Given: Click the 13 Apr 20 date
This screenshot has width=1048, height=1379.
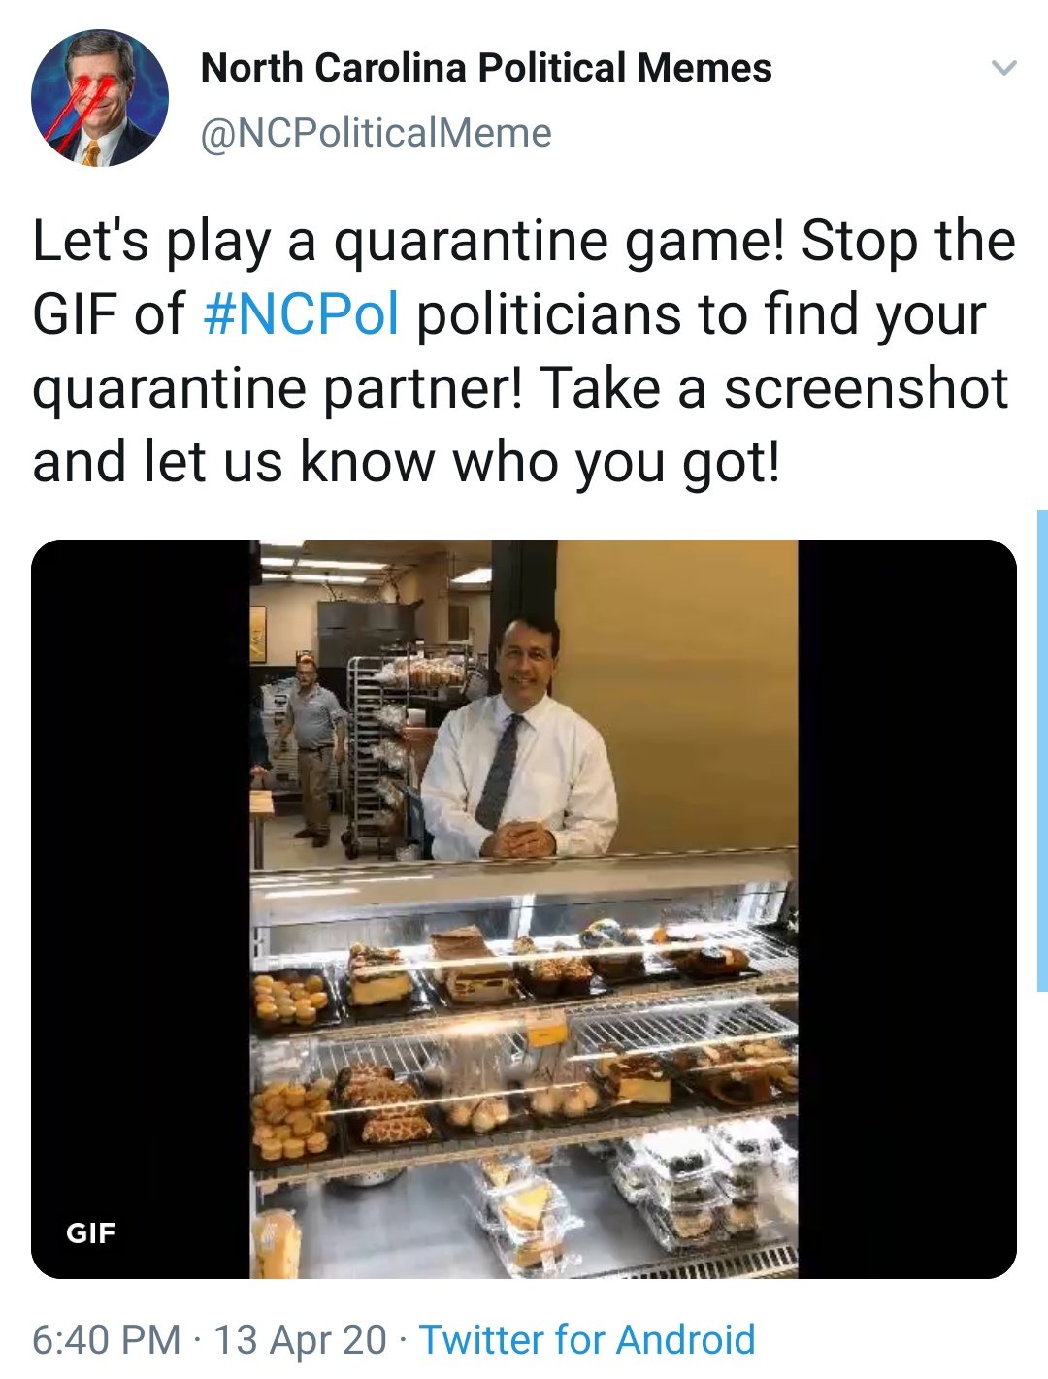Looking at the screenshot, I should pos(299,1340).
